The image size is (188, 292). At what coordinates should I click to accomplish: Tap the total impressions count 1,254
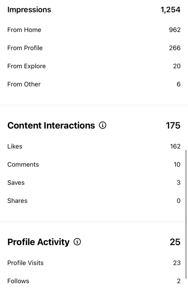170,10
